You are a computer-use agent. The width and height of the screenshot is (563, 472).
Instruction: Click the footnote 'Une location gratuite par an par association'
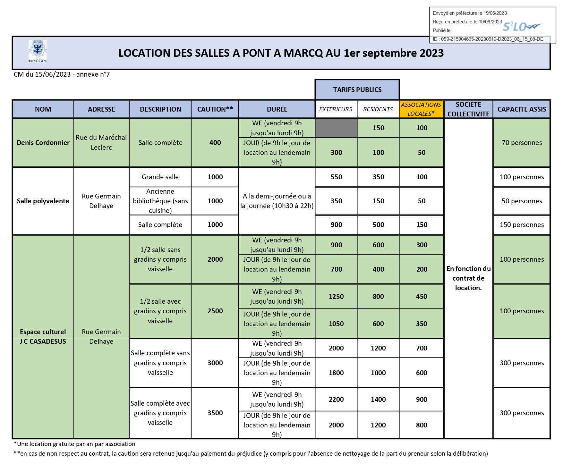pyautogui.click(x=74, y=444)
